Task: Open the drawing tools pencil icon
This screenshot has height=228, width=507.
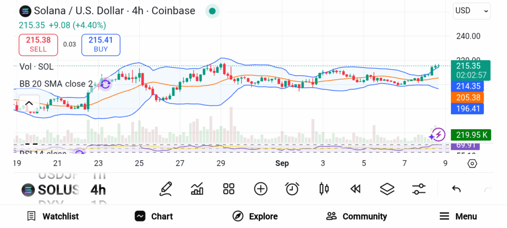Action: point(166,188)
